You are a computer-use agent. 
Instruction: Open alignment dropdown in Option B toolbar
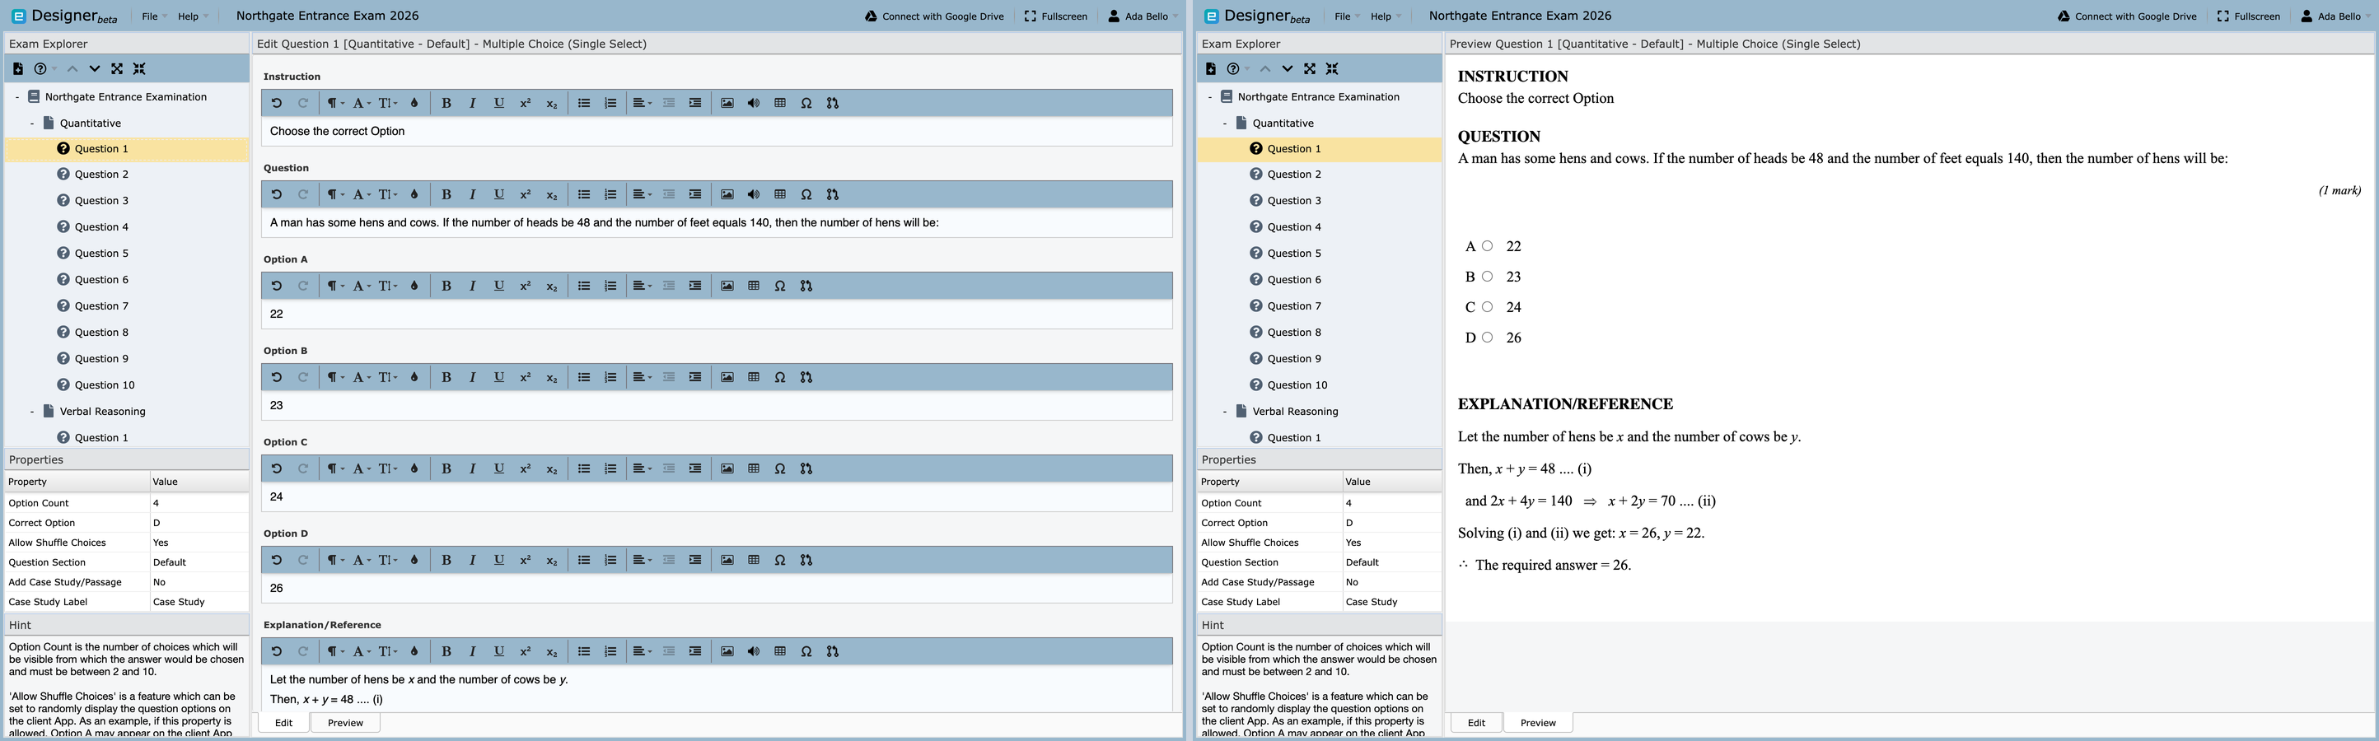click(x=642, y=377)
